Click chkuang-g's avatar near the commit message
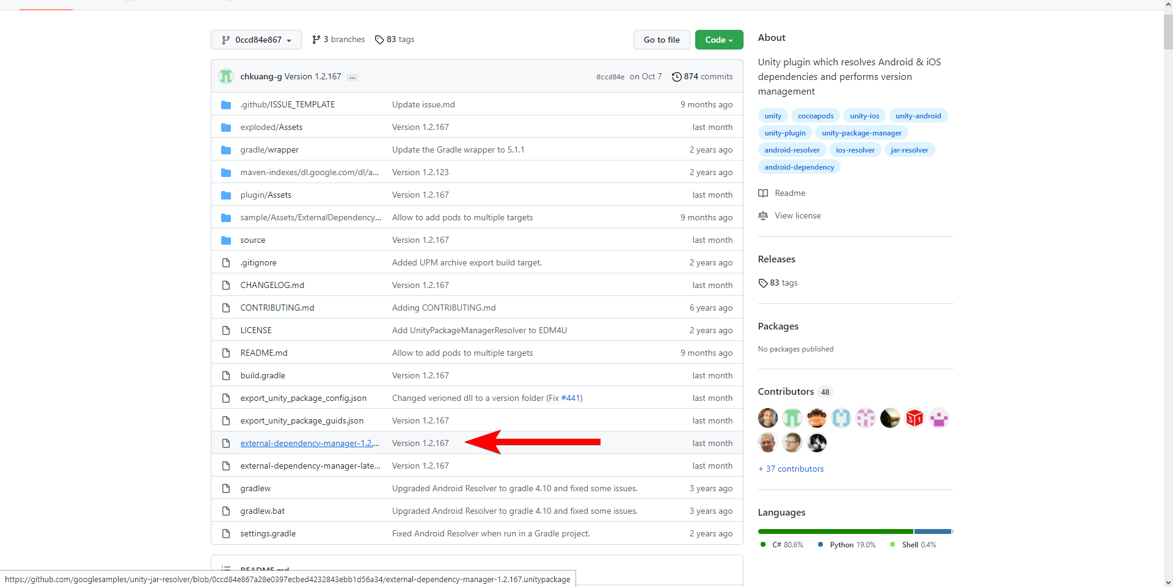The width and height of the screenshot is (1173, 587). click(x=225, y=76)
